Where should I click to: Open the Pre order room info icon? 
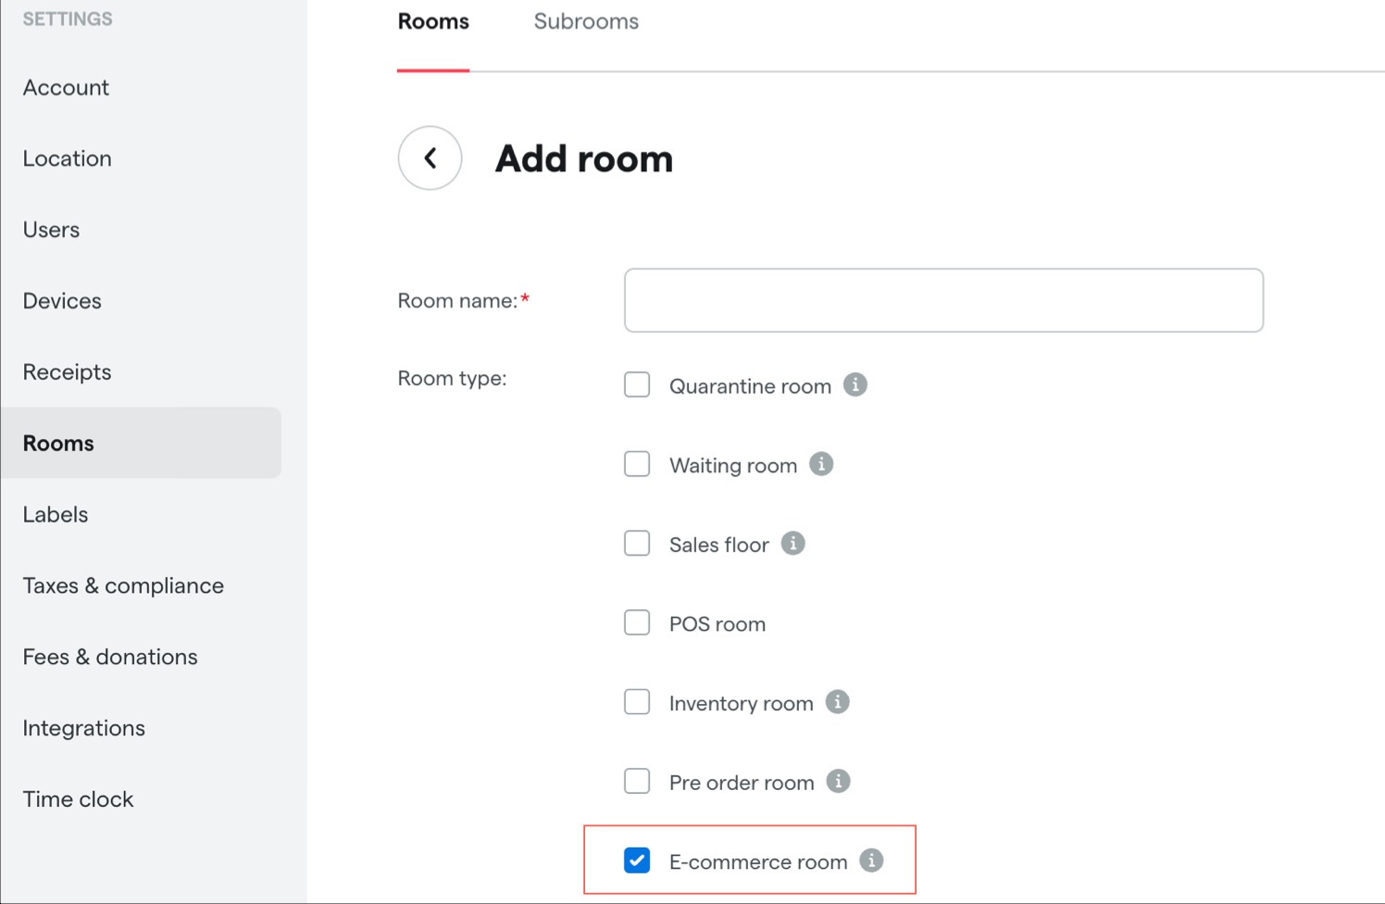(839, 782)
